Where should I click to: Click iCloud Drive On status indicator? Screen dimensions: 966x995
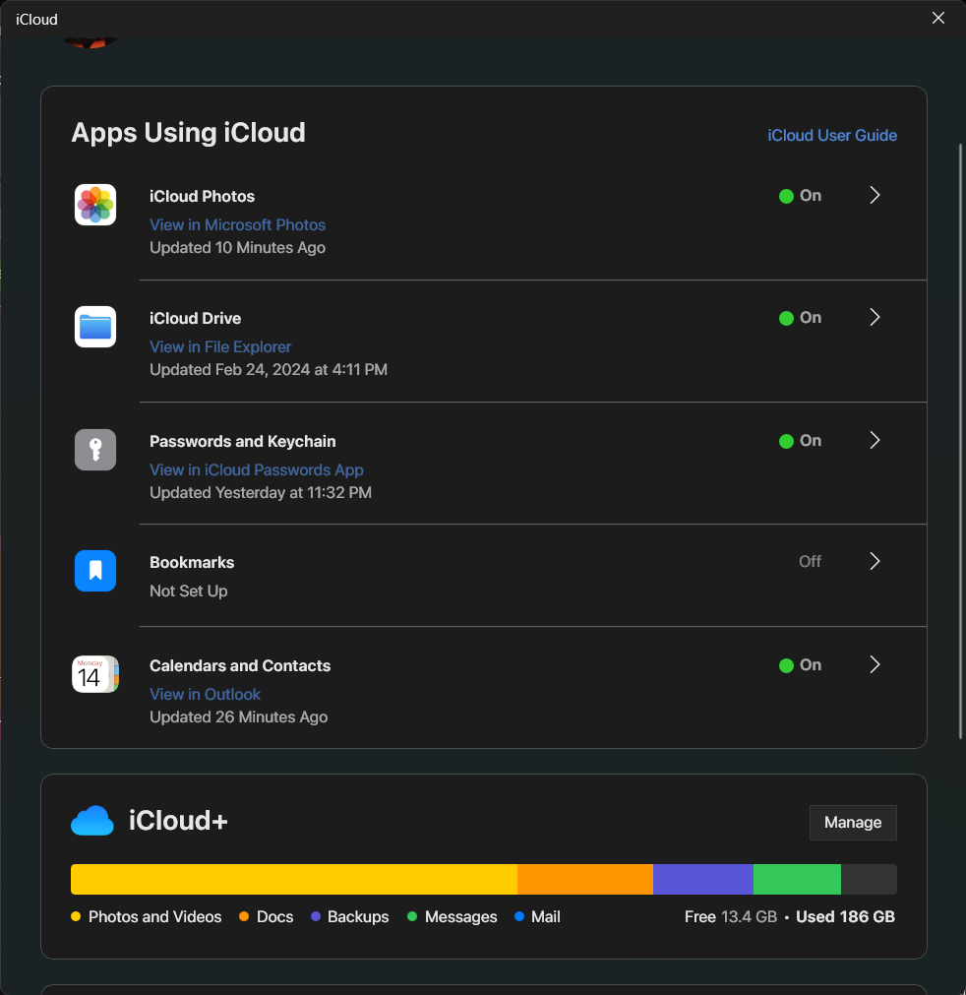coord(800,317)
